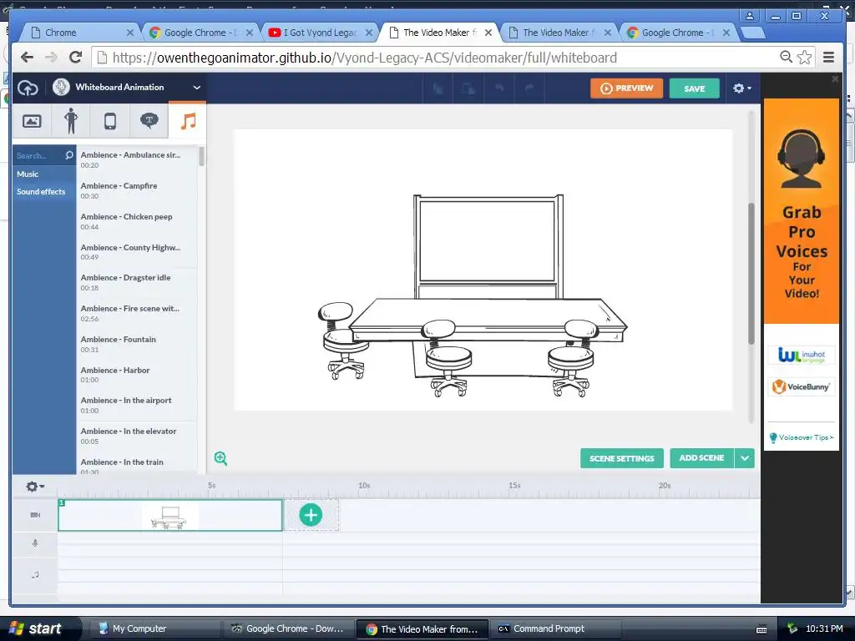855x641 pixels.
Task: Choose Ambience - Fountain sound
Action: (x=136, y=344)
